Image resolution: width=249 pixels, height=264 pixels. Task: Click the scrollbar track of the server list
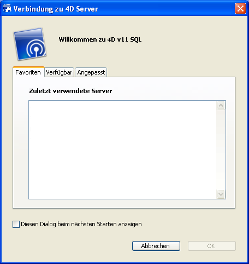(221, 150)
